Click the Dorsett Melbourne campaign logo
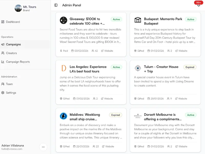The image size is (205, 154). 138,116
